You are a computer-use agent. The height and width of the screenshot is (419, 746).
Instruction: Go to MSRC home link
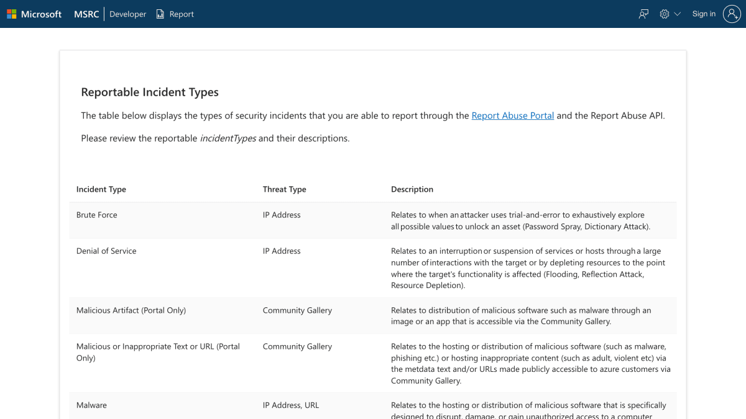86,14
